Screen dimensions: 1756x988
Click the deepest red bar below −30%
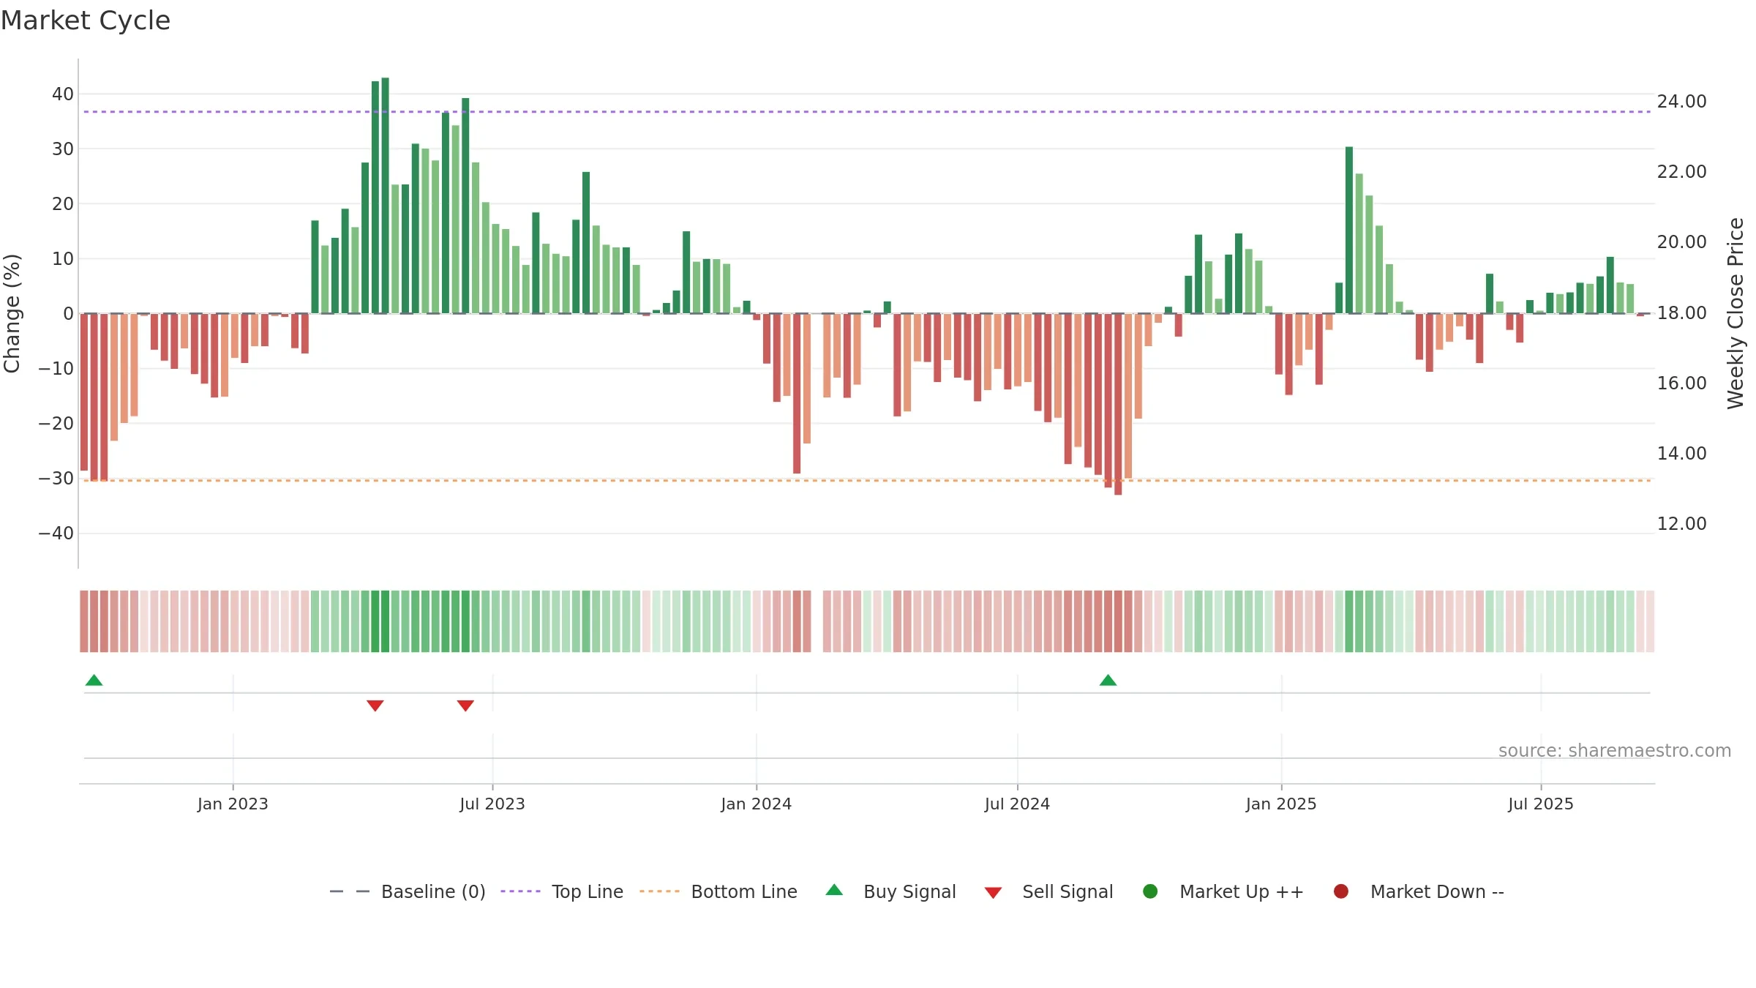click(x=1118, y=404)
